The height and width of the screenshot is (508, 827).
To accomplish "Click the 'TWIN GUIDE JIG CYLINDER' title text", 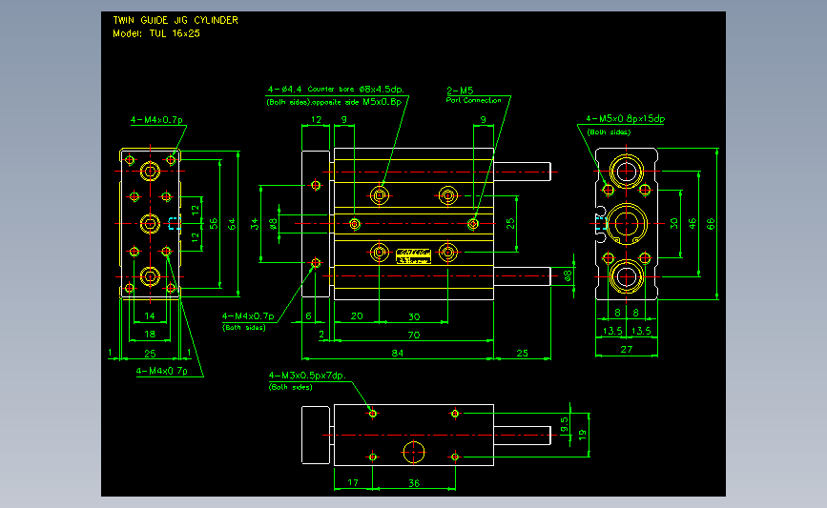I will [176, 20].
